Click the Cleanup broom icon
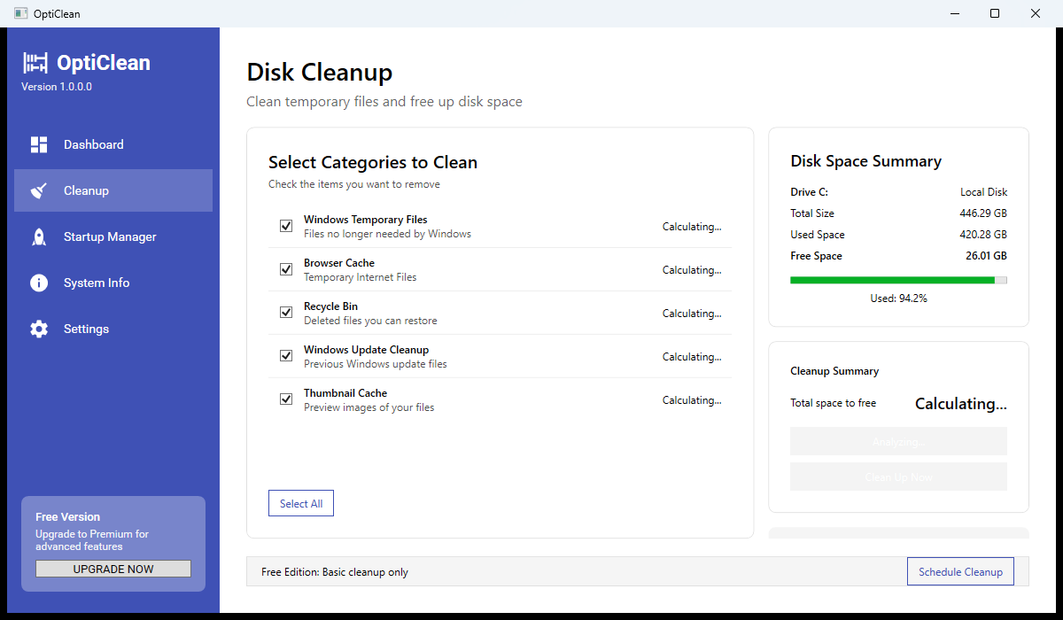Image resolution: width=1063 pixels, height=620 pixels. pyautogui.click(x=39, y=190)
